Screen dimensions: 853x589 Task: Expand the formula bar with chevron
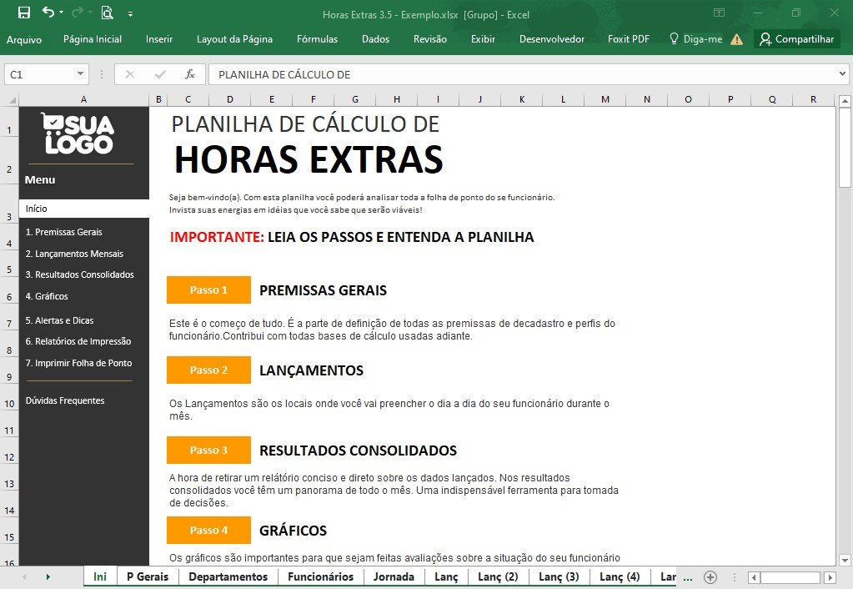[x=842, y=74]
